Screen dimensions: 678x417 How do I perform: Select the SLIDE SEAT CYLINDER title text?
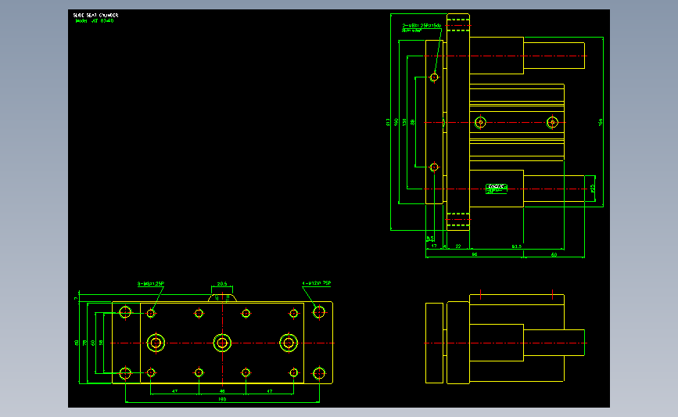coord(95,15)
